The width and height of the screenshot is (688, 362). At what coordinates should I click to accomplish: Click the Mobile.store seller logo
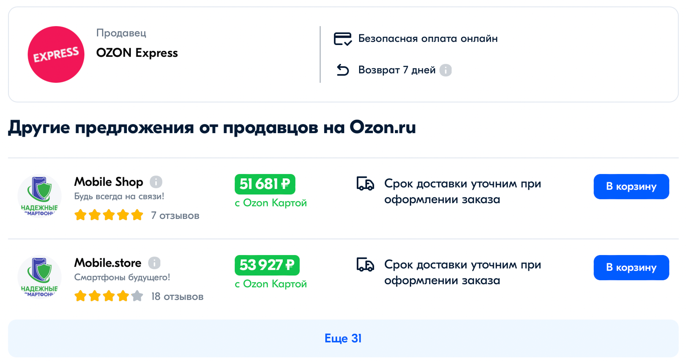tap(39, 277)
